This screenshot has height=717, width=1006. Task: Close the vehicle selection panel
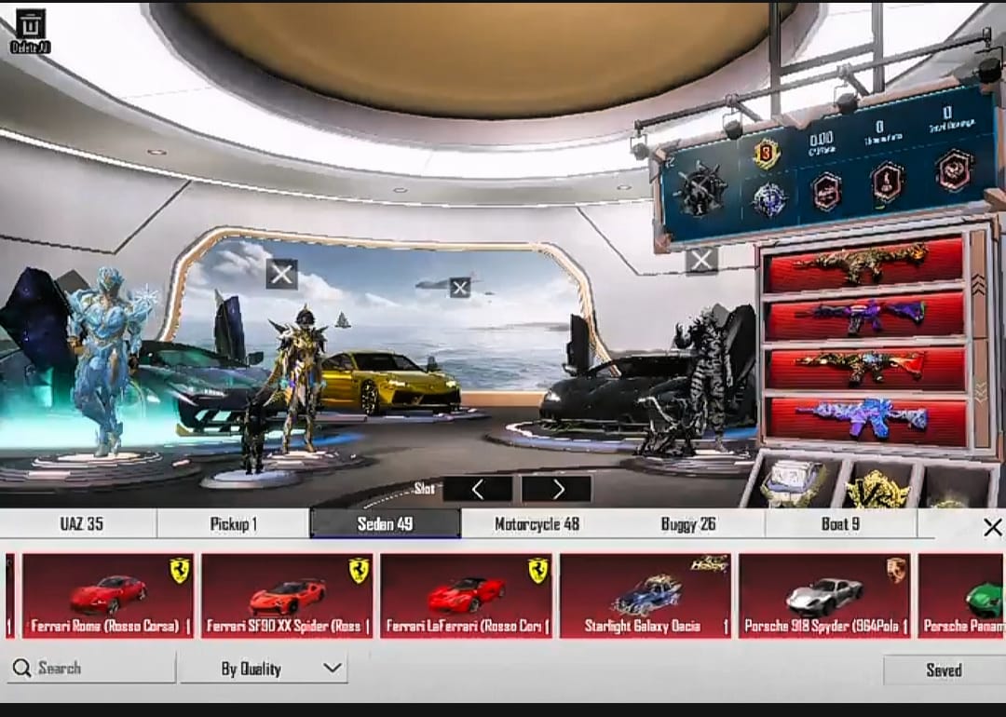[992, 527]
